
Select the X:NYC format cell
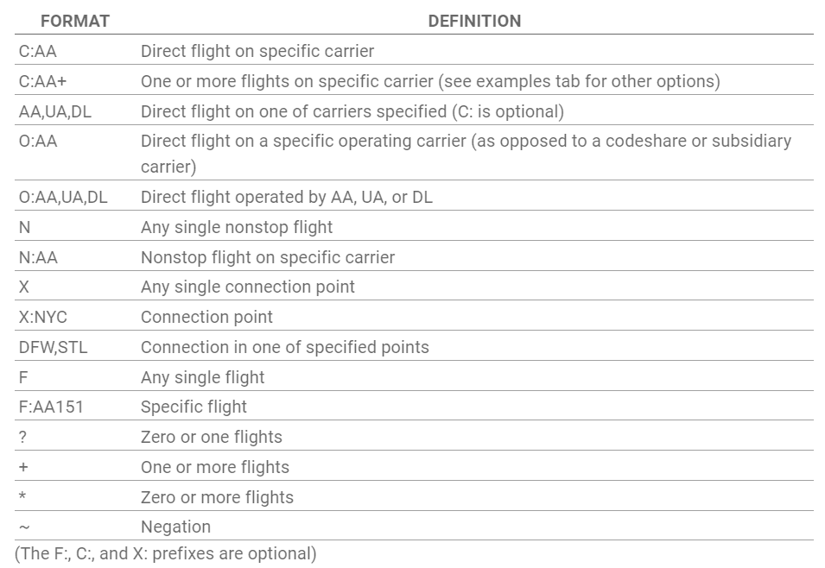42,318
